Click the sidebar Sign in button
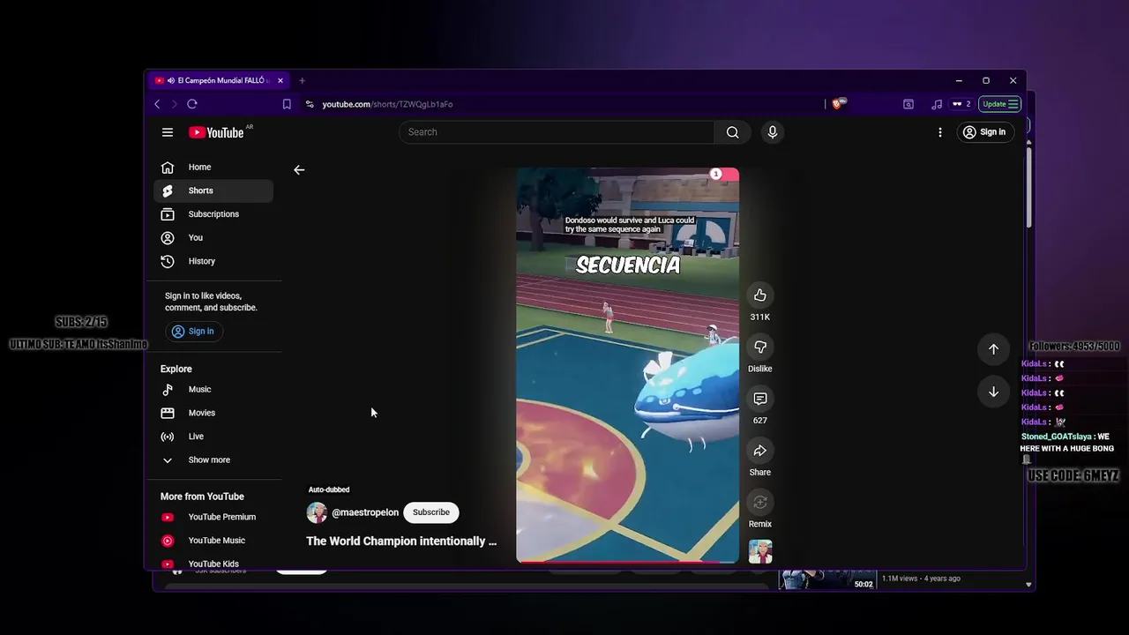The width and height of the screenshot is (1129, 635). click(x=193, y=332)
